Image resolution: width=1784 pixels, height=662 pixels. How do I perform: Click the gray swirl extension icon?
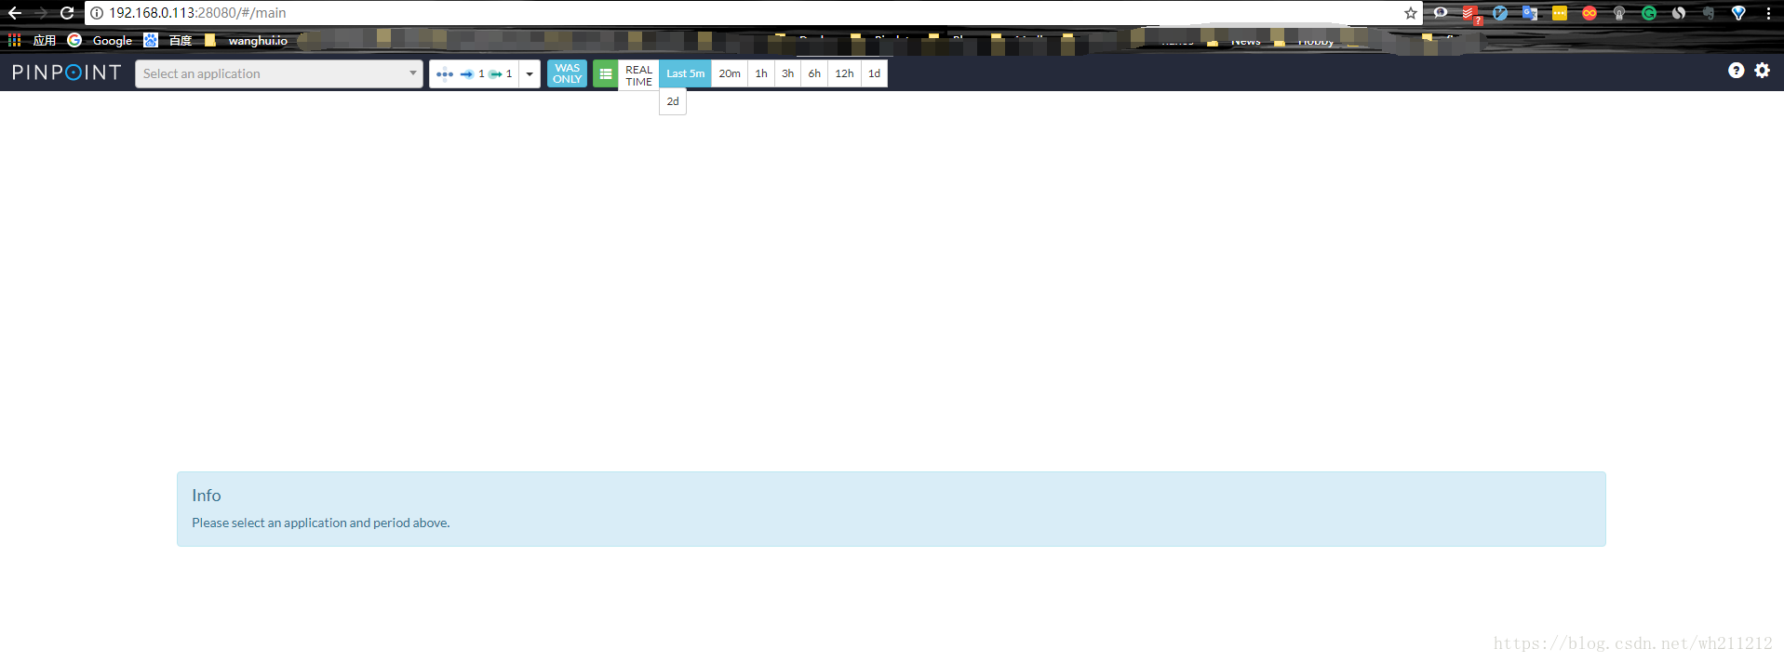point(1679,13)
